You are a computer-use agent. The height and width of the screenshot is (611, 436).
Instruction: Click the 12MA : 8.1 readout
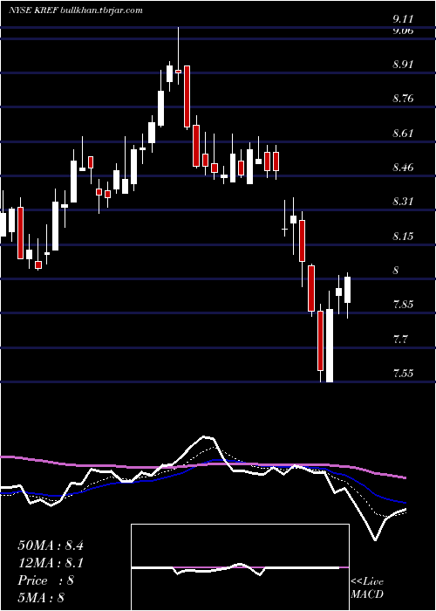click(x=51, y=563)
